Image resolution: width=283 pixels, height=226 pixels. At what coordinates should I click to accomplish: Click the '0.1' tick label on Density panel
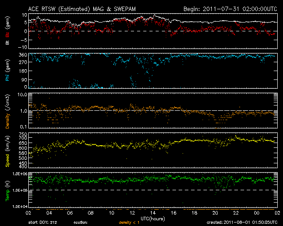[23, 127]
